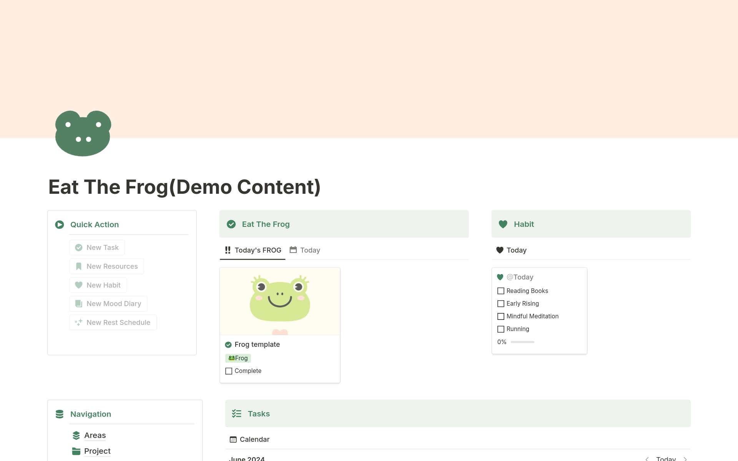
Task: Open the Areas page link
Action: click(95, 435)
